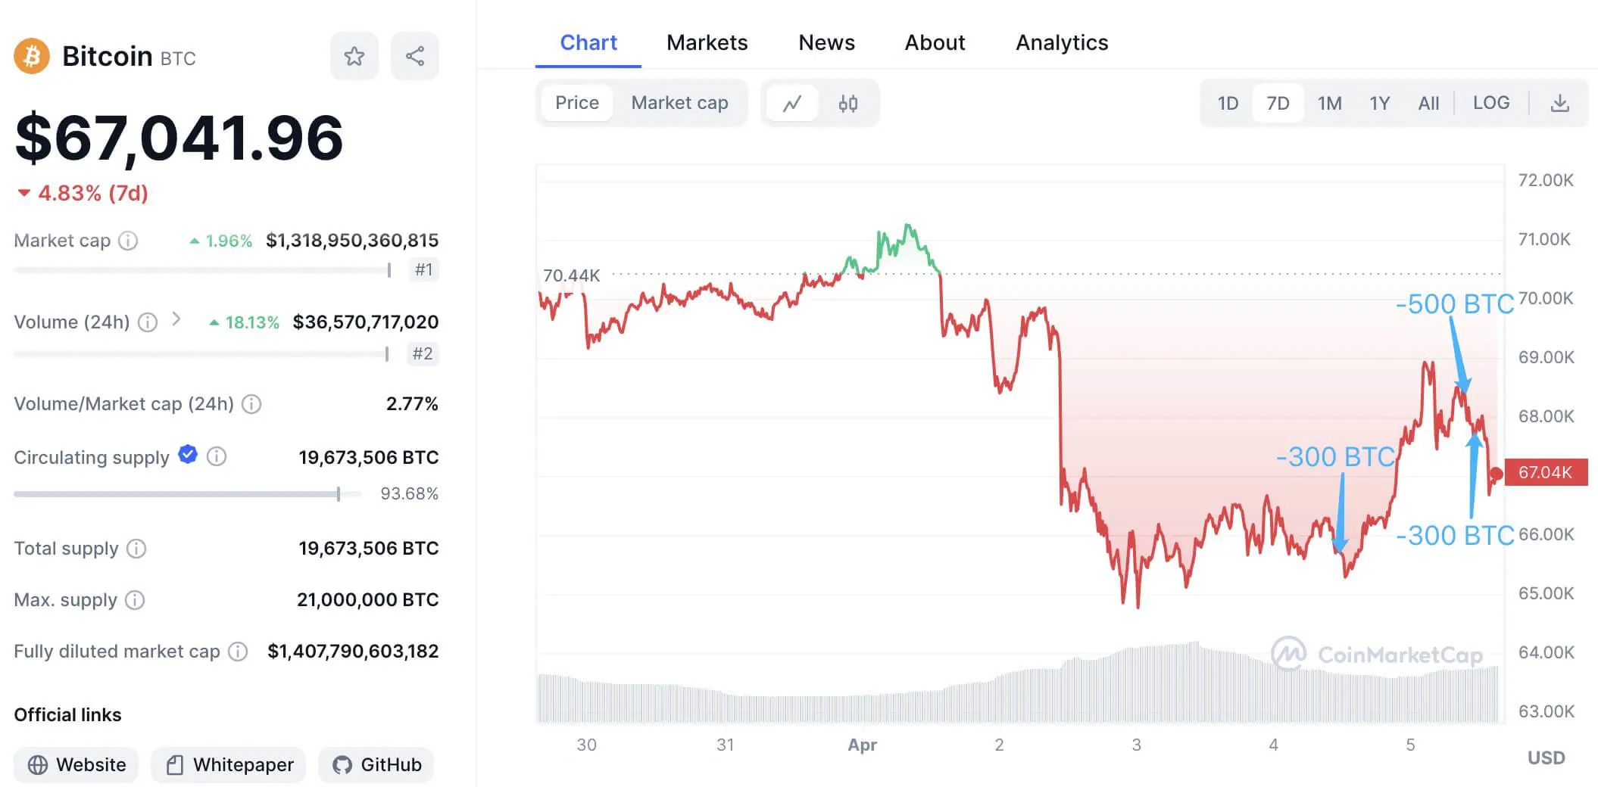Click info icon next to Total supply
Viewport: 1598px width, 787px height.
[136, 549]
